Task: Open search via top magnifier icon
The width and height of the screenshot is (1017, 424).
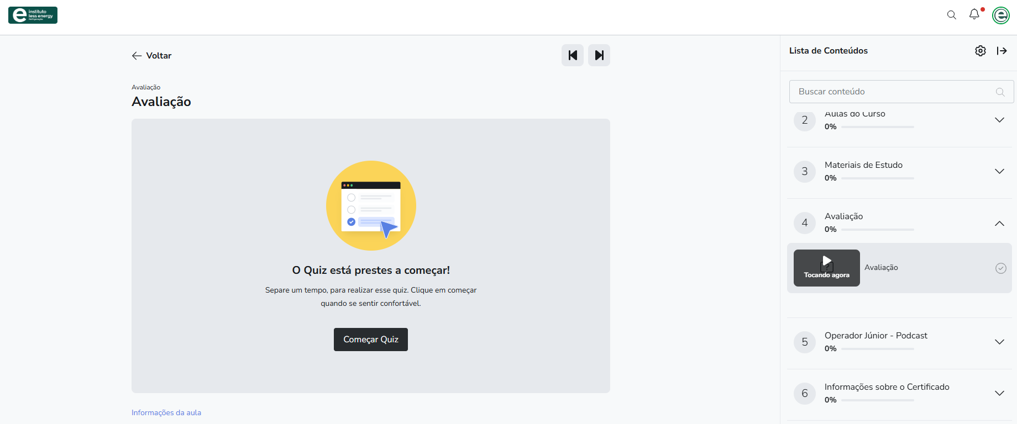Action: point(951,15)
